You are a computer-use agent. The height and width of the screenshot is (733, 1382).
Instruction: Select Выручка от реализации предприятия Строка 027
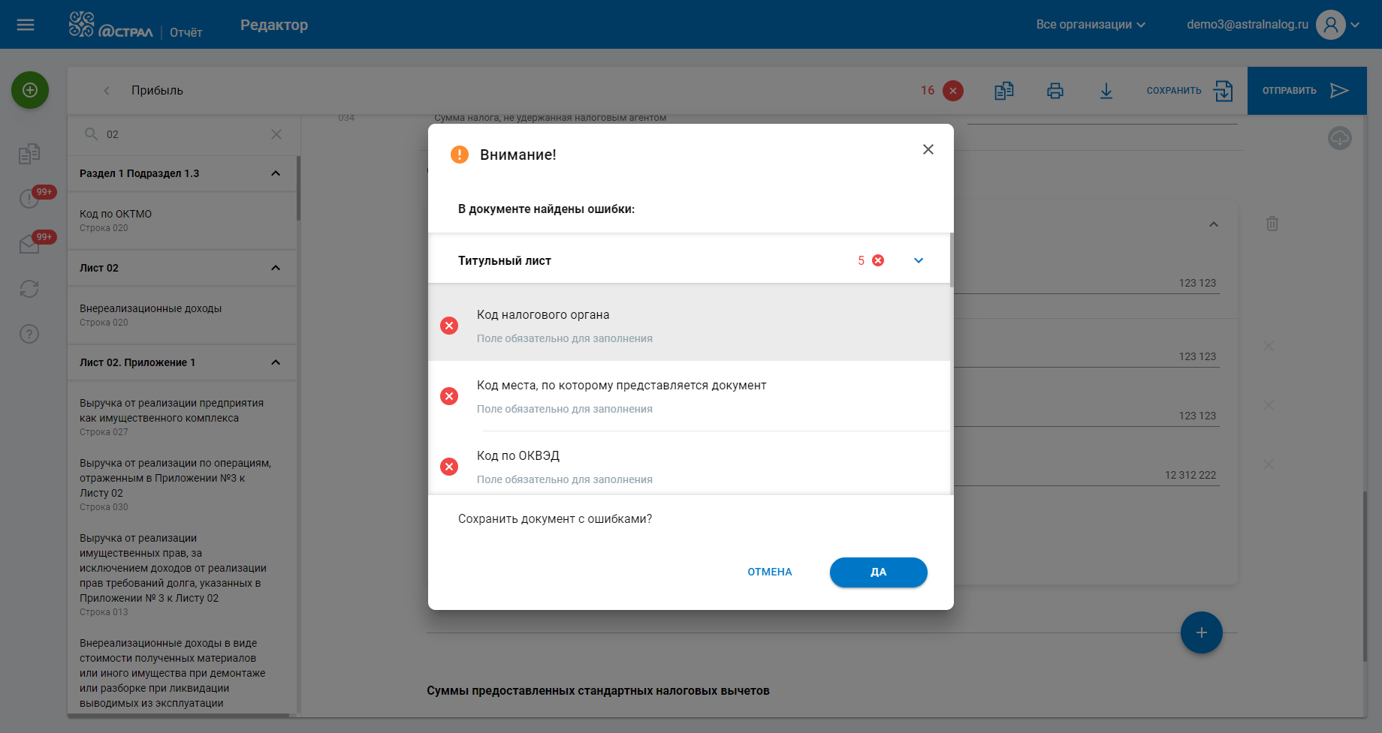[x=182, y=417]
